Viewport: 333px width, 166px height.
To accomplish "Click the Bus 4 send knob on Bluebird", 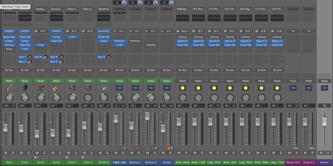I will point(109,57).
